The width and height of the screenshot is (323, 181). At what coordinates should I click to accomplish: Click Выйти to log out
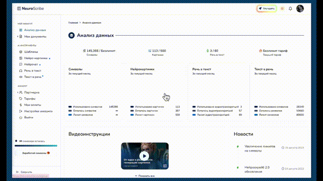26,117
